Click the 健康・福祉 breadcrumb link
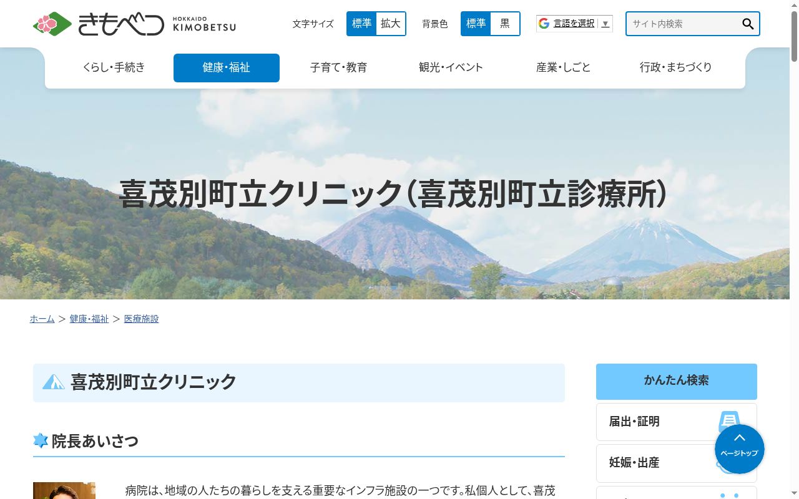This screenshot has width=799, height=499. pyautogui.click(x=89, y=319)
